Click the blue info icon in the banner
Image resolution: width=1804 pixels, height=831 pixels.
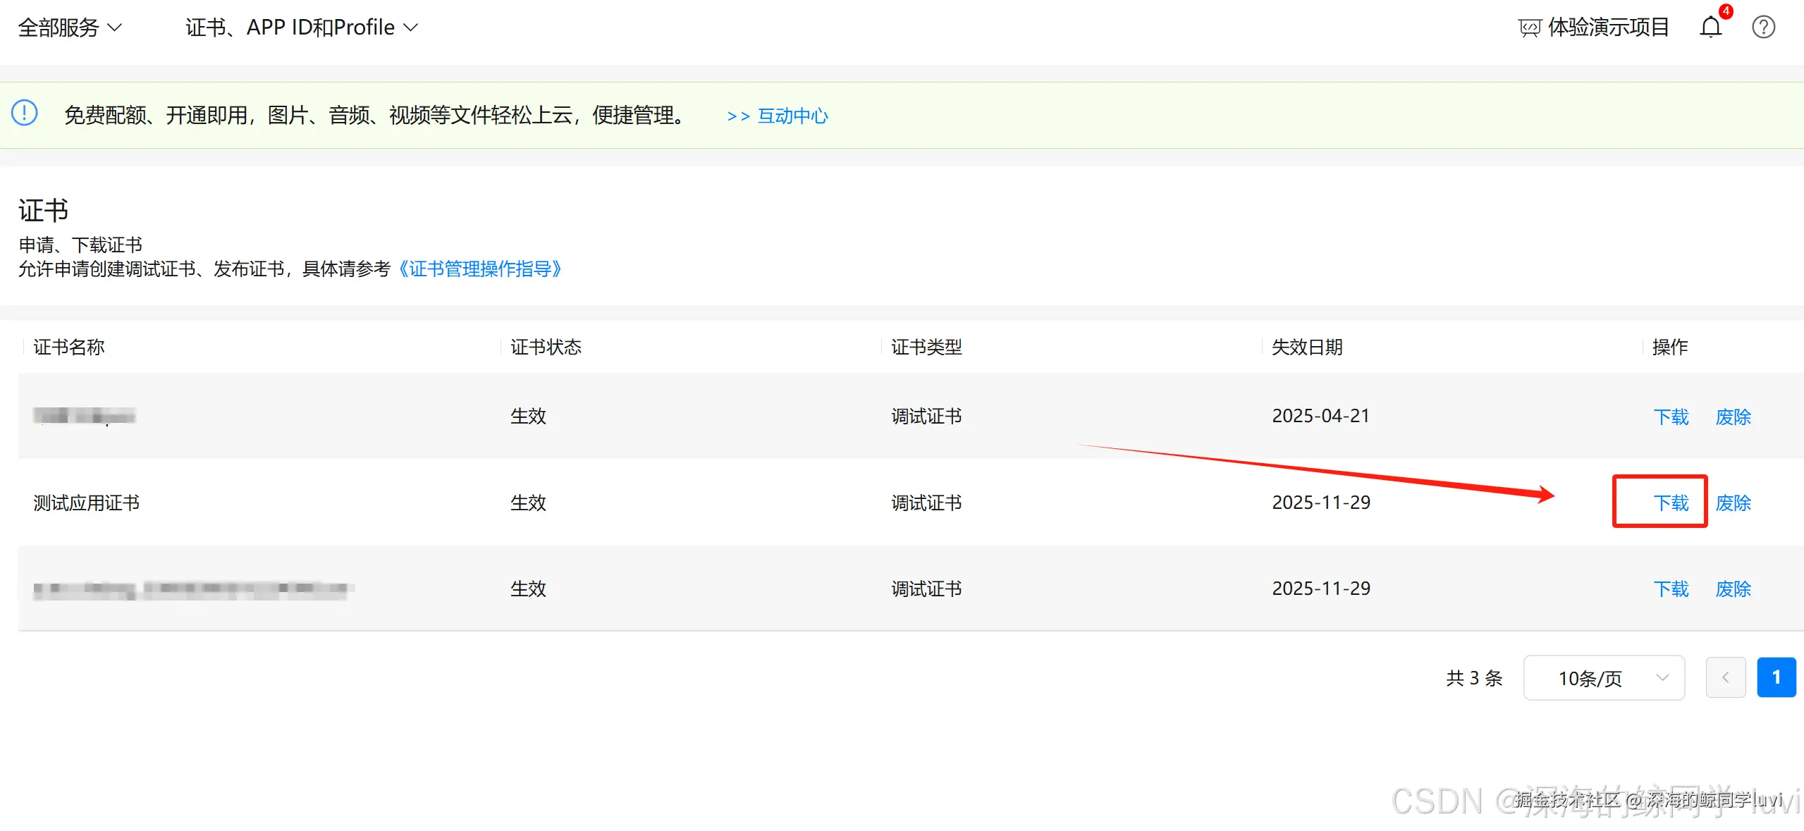[25, 113]
